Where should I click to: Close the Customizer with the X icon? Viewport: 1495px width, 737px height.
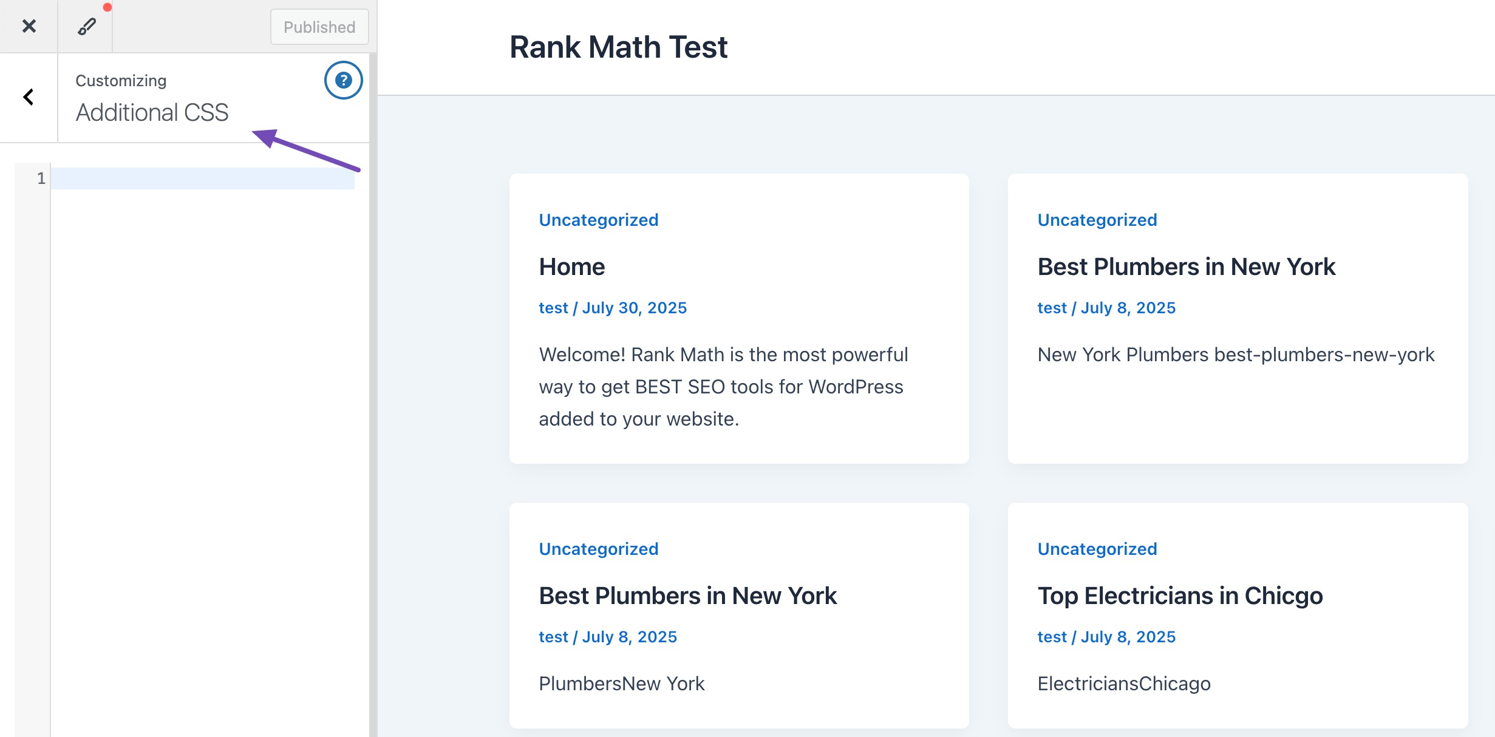29,26
